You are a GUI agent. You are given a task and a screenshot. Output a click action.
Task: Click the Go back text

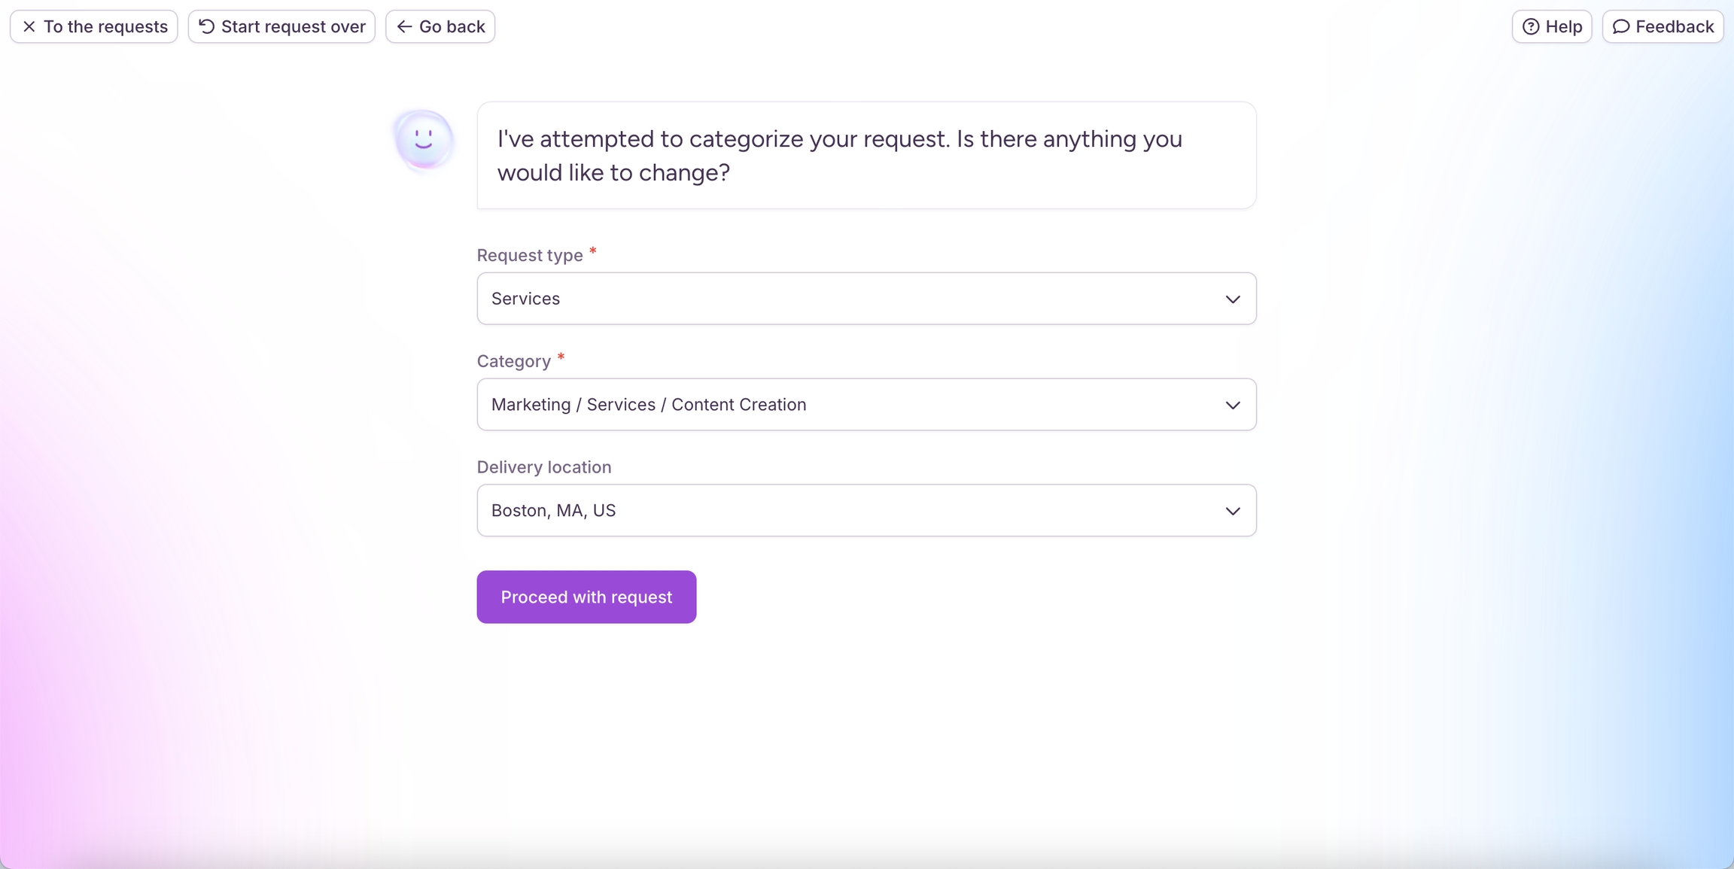pos(452,27)
